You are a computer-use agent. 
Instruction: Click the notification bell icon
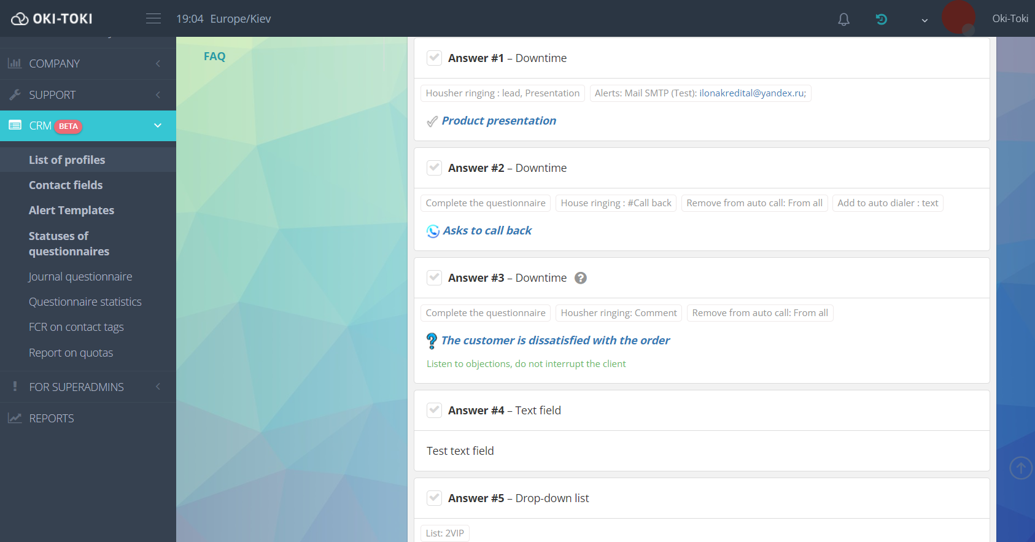843,20
